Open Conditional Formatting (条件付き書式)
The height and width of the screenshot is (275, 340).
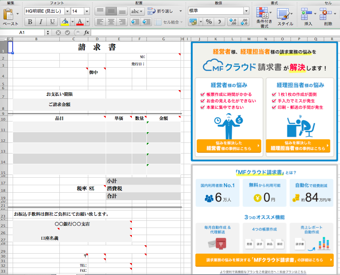(x=264, y=17)
